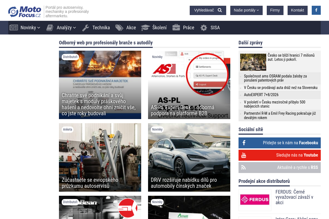Image resolution: width=329 pixels, height=219 pixels.
Task: Open the Facebook icon button in the header
Action: (x=316, y=10)
